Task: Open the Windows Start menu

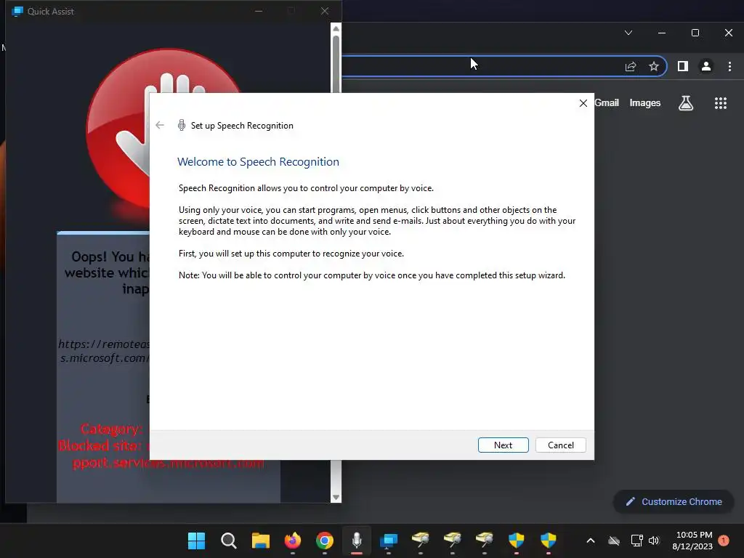Action: (196, 541)
